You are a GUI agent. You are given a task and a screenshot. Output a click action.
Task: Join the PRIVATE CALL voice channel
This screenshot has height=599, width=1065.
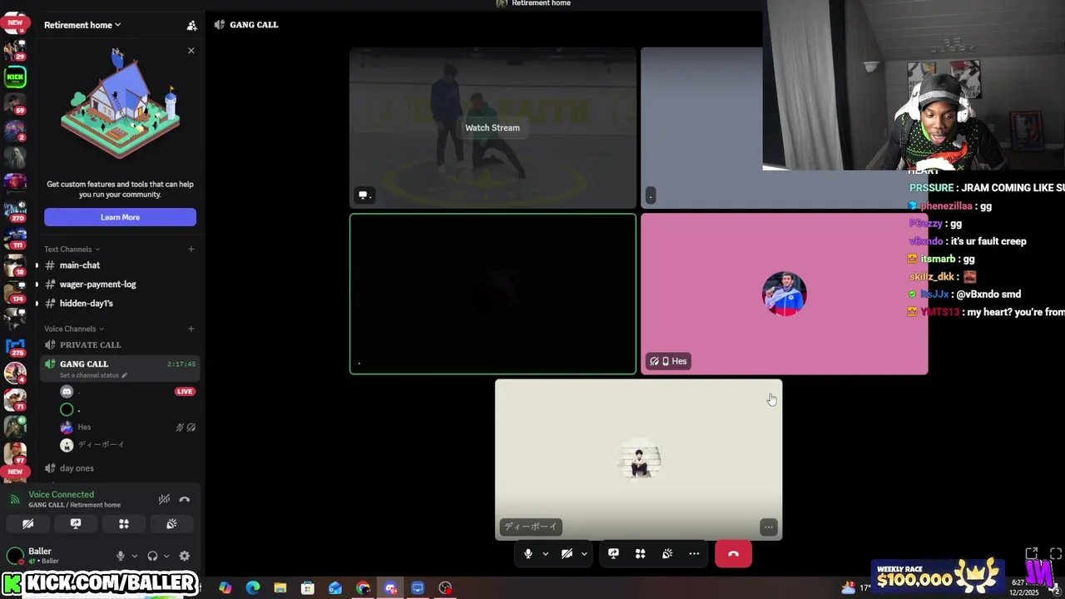coord(120,344)
